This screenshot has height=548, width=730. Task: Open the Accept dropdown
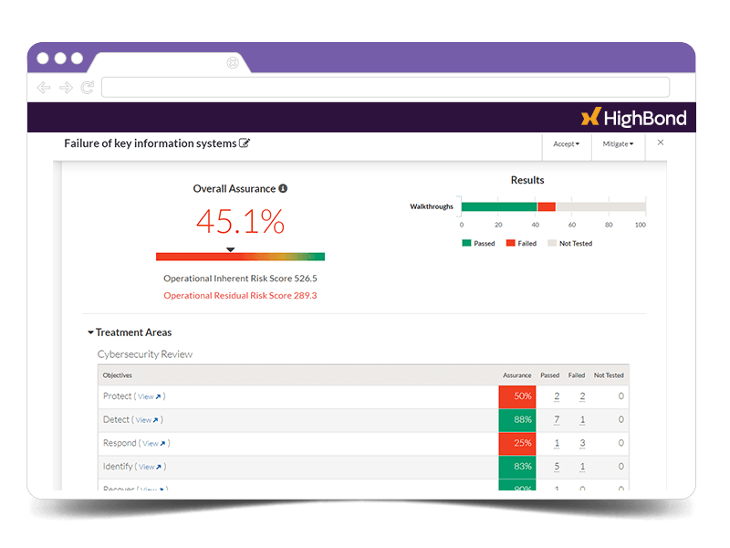(x=567, y=144)
